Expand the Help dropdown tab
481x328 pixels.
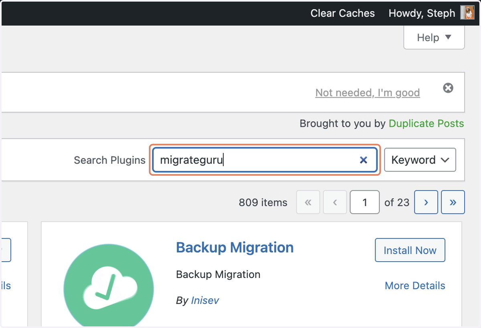pyautogui.click(x=434, y=38)
